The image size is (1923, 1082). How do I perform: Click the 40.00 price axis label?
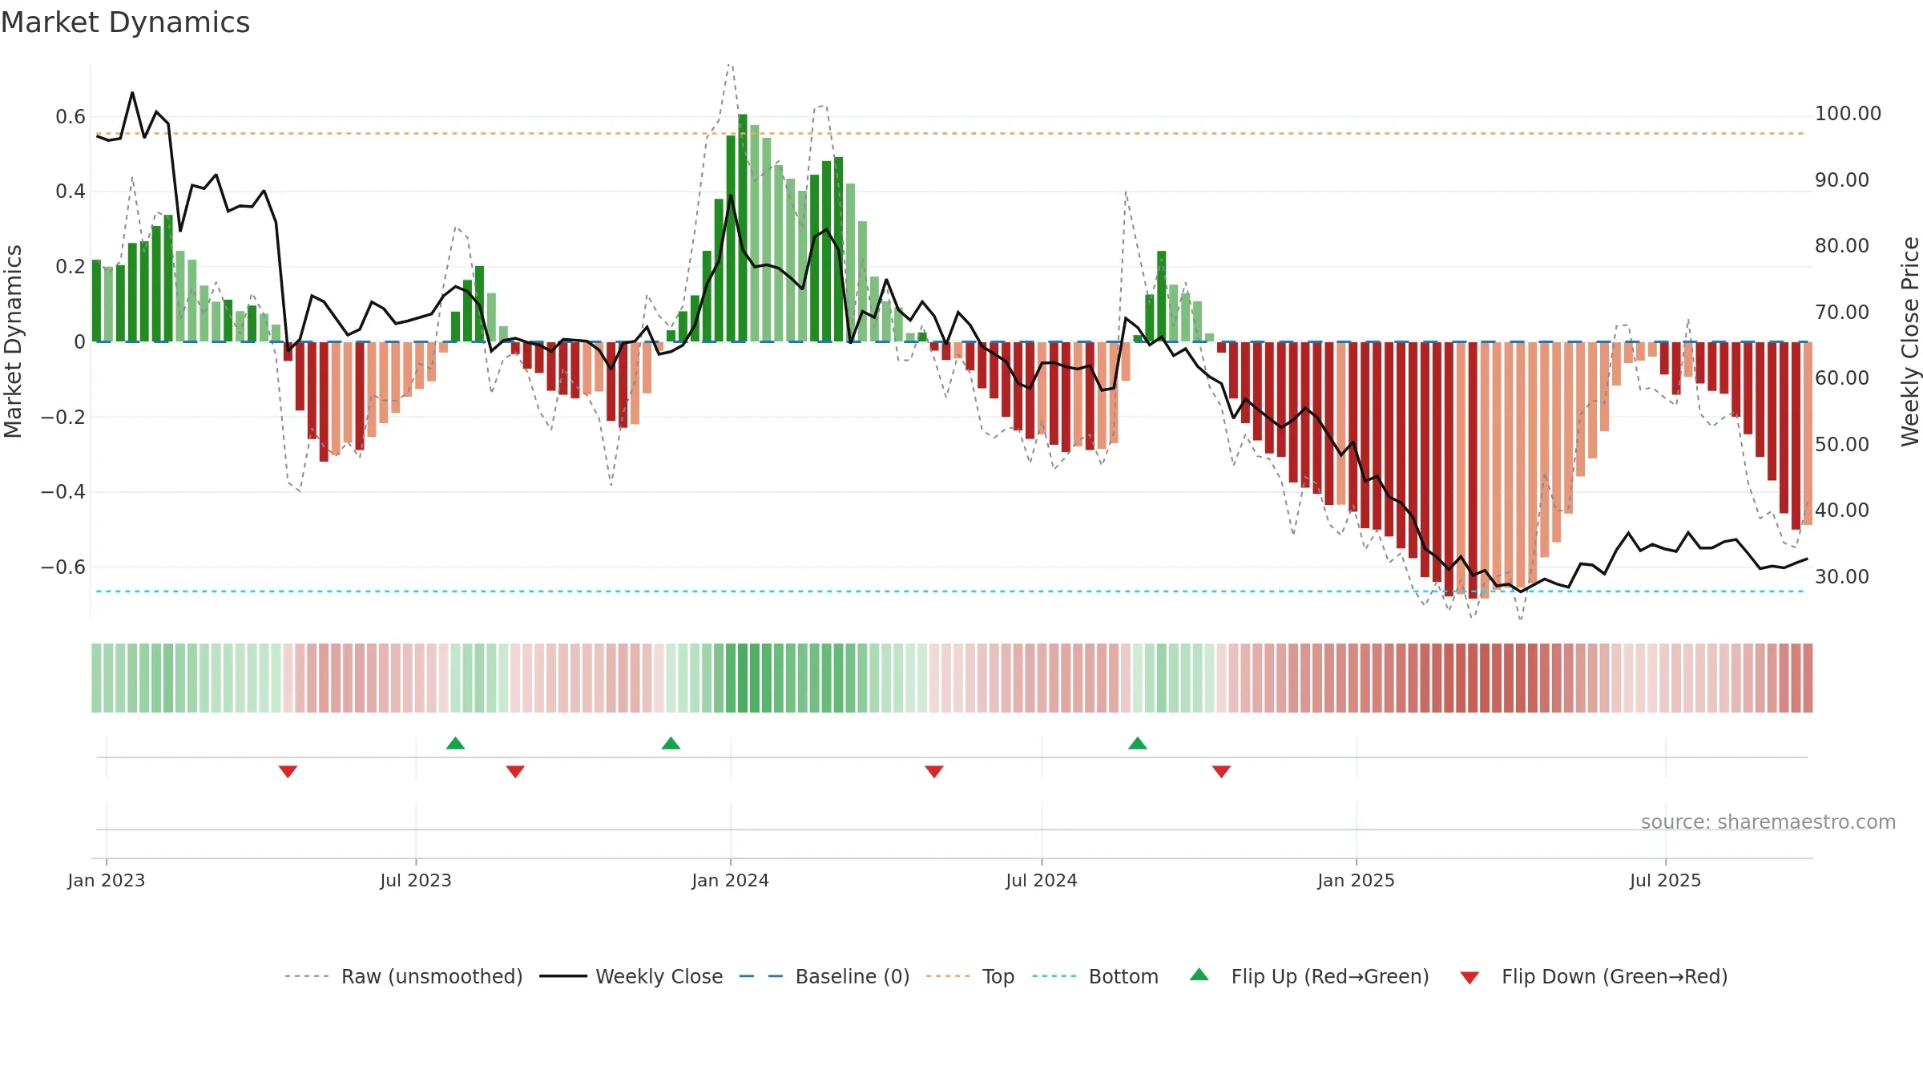point(1842,510)
